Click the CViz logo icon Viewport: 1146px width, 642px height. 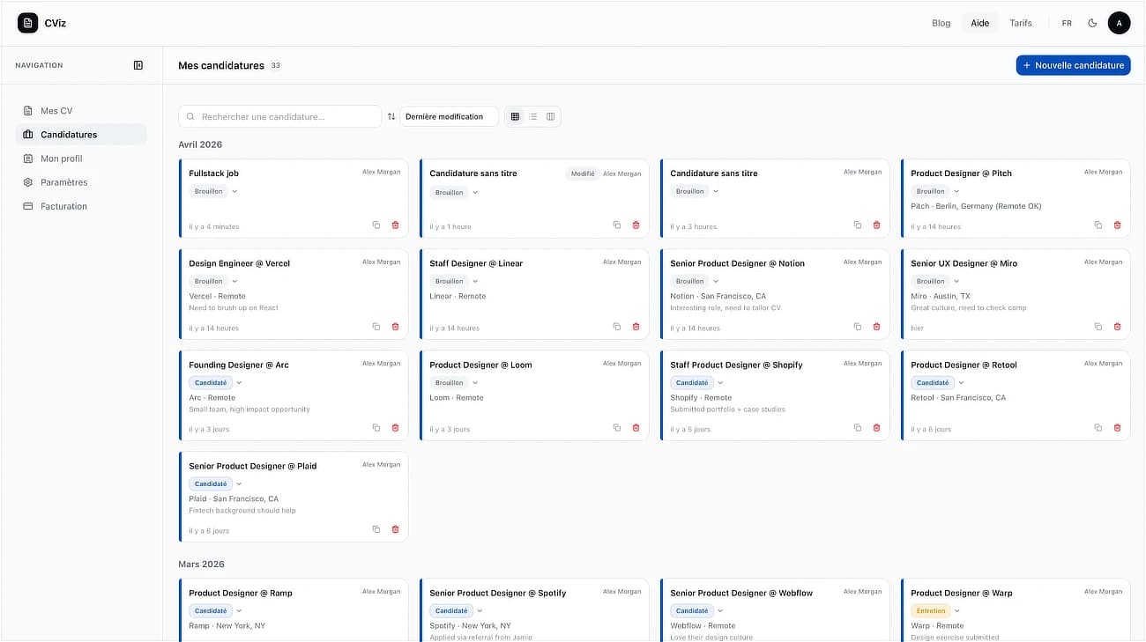pos(27,23)
